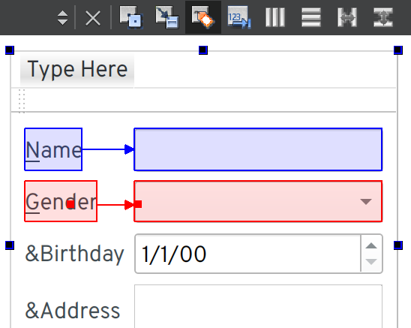Select the Gender label buddy box
Image resolution: width=411 pixels, height=328 pixels.
61,201
